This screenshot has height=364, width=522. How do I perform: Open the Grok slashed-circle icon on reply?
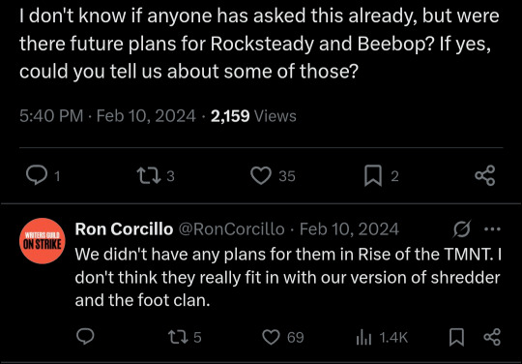click(462, 228)
